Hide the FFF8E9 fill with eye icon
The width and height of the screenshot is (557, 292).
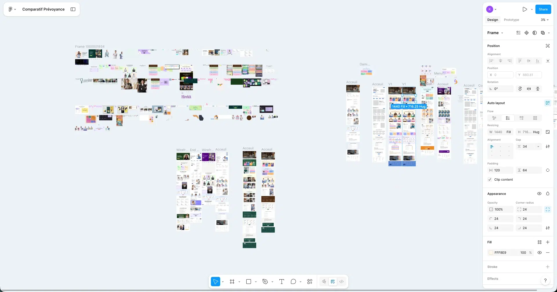tap(539, 253)
